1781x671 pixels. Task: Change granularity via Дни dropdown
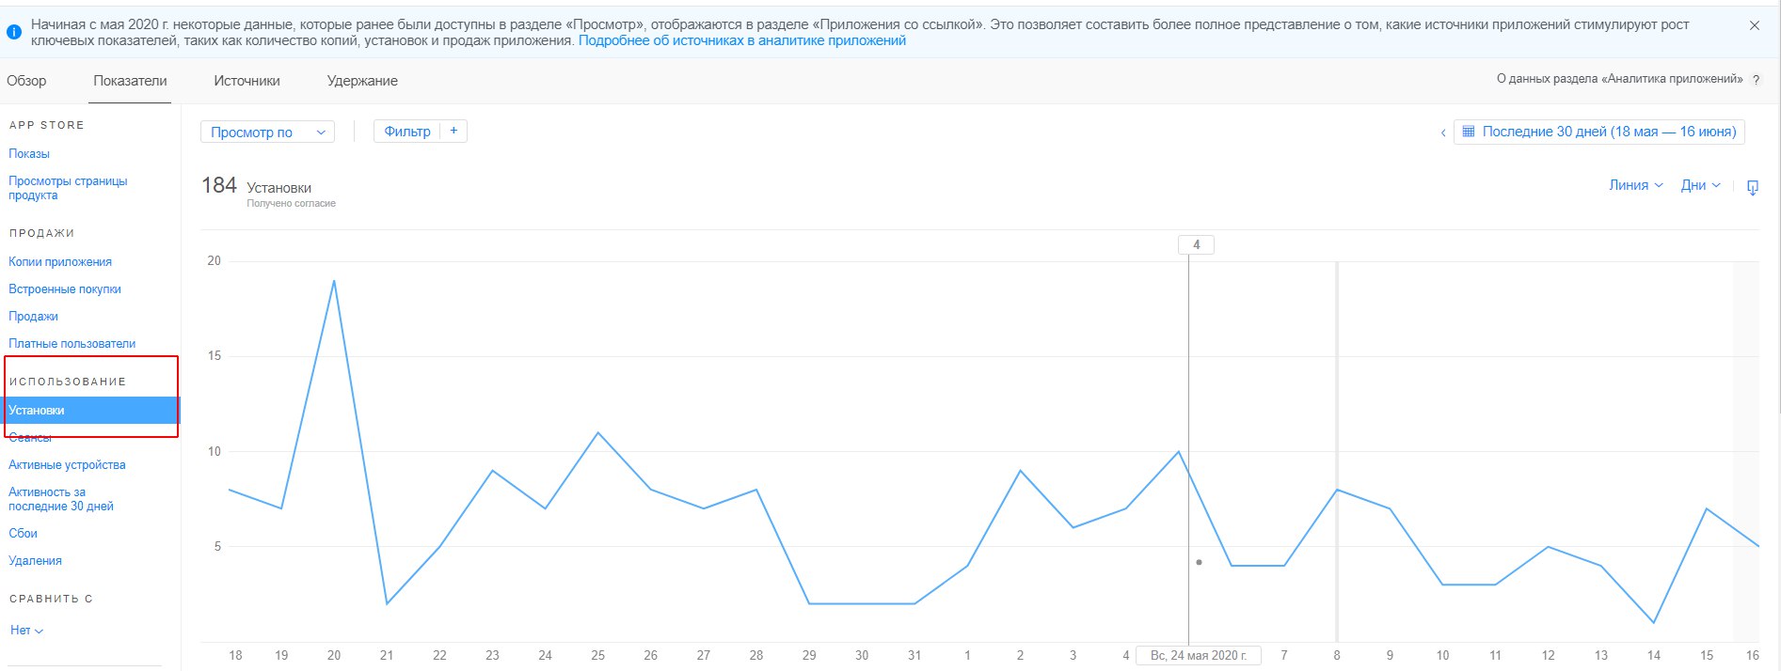(1701, 185)
